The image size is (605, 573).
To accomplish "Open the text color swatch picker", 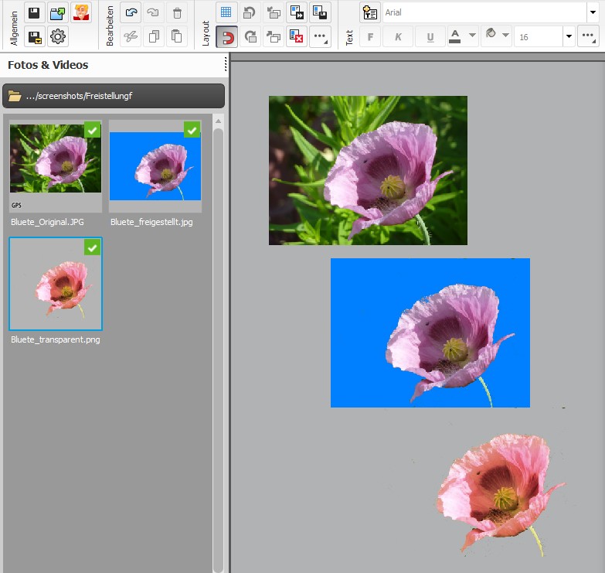I will tap(454, 36).
